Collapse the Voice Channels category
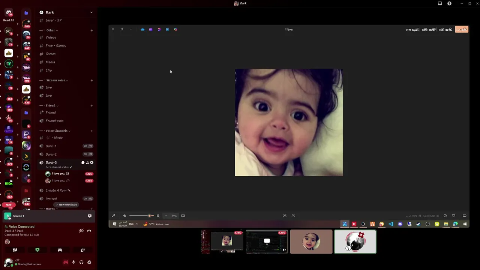Image resolution: width=480 pixels, height=270 pixels. point(57,130)
